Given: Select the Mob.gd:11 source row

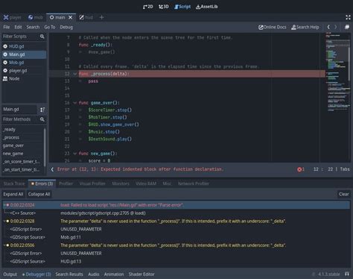Looking at the screenshot, I should coord(176,237).
